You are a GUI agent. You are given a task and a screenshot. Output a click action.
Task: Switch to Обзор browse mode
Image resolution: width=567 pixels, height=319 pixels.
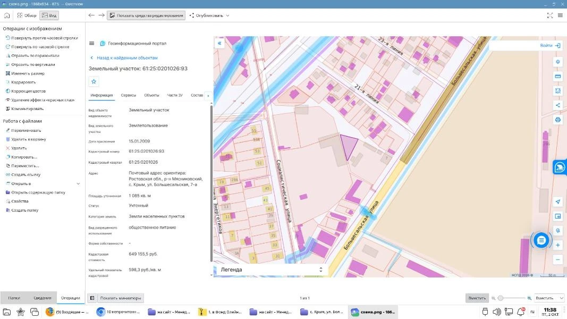click(27, 15)
